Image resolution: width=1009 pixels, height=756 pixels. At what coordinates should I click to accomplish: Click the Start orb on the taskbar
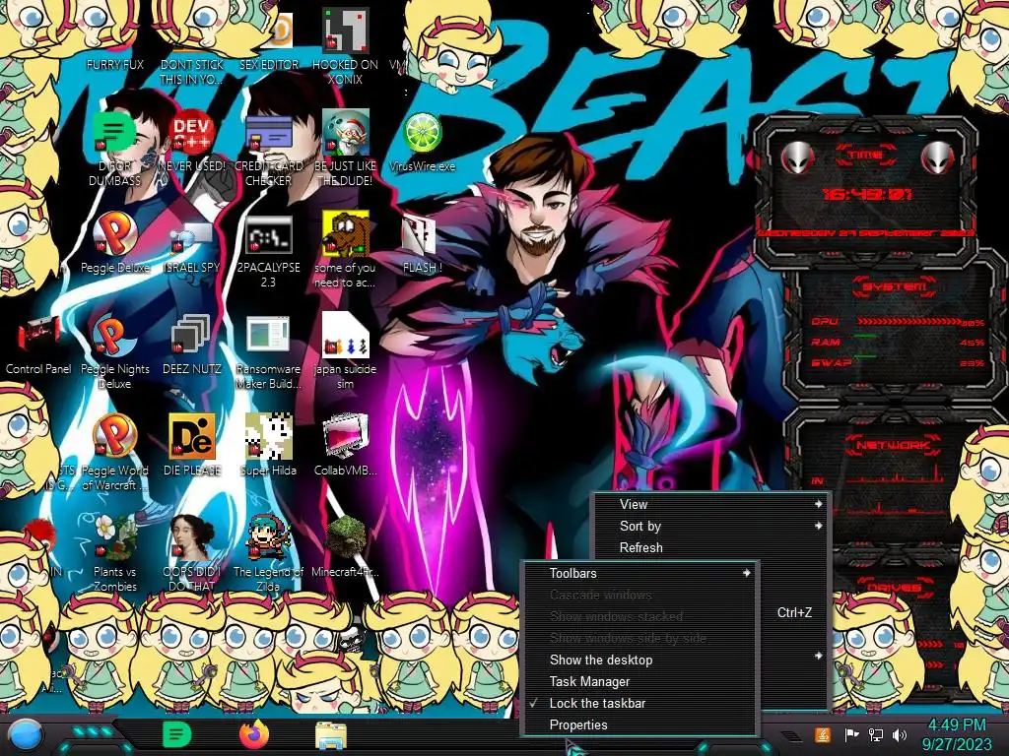point(25,736)
